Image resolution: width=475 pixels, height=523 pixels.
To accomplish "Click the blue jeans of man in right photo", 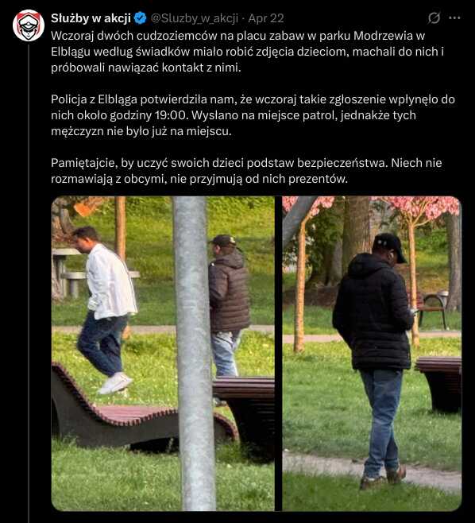I will click(381, 420).
